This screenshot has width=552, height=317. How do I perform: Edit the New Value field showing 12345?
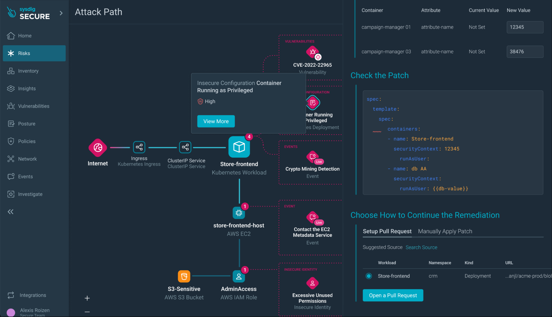coord(525,27)
